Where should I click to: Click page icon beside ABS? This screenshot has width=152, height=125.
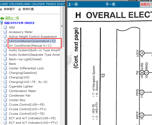click(x=5, y=27)
